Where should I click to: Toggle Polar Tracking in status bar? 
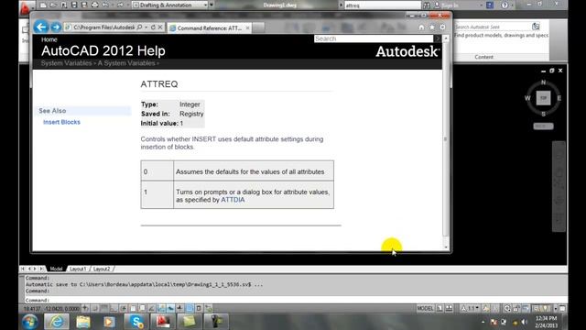click(124, 308)
